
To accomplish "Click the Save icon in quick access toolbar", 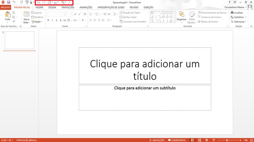I will point(8,2).
